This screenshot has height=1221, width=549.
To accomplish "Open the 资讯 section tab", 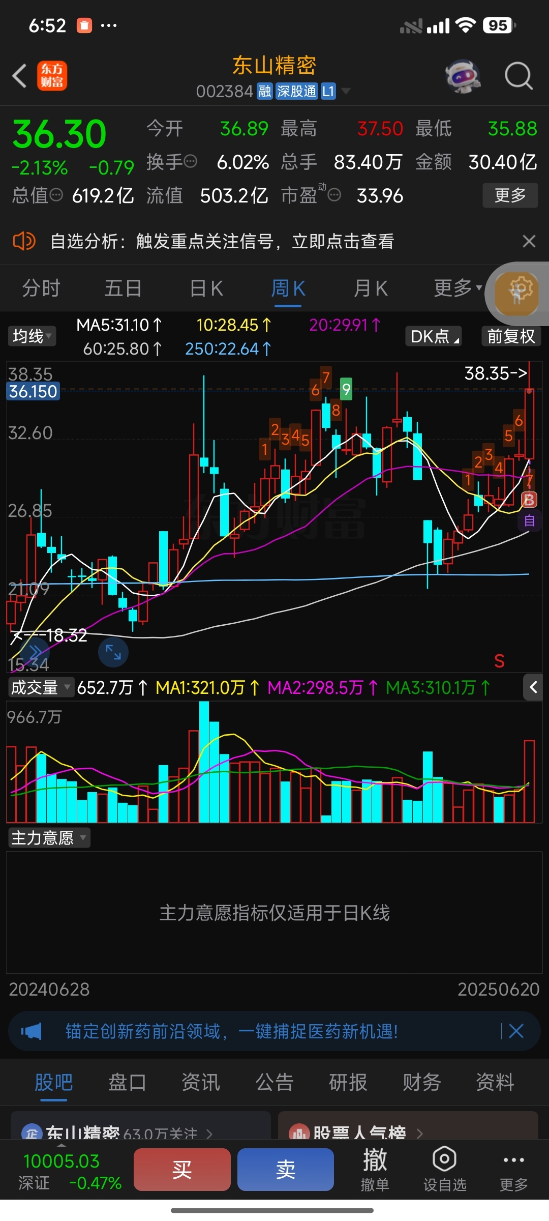I will [x=201, y=1082].
